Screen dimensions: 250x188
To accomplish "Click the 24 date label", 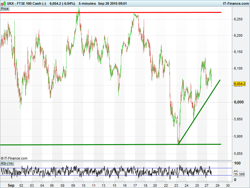I will [187, 185].
